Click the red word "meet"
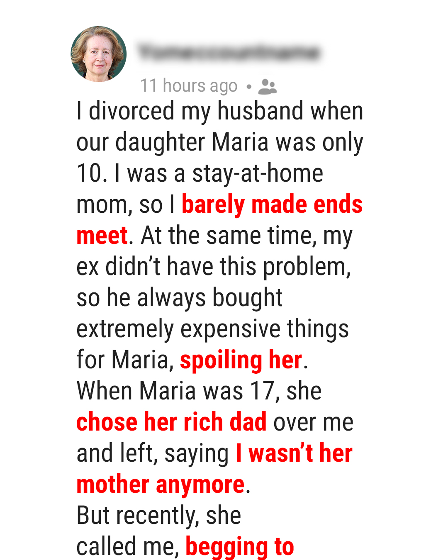448x560 pixels. tap(102, 236)
